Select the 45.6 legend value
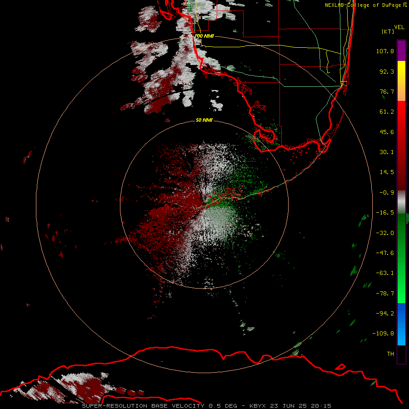The image size is (409, 409). [x=387, y=132]
